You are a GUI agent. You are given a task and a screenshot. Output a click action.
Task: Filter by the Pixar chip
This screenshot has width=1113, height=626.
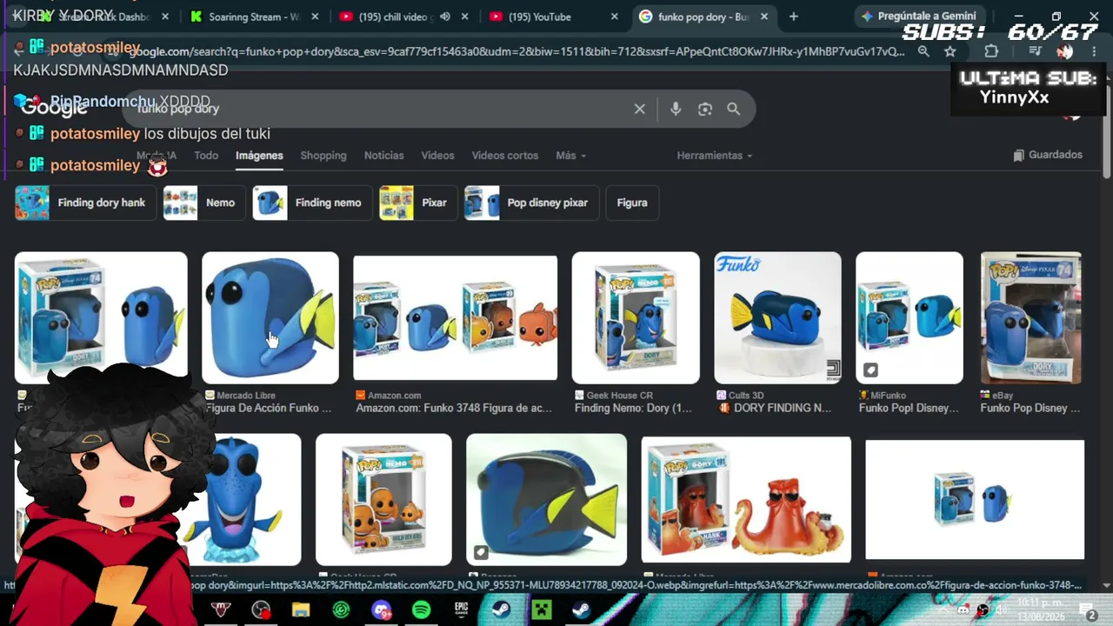click(417, 203)
